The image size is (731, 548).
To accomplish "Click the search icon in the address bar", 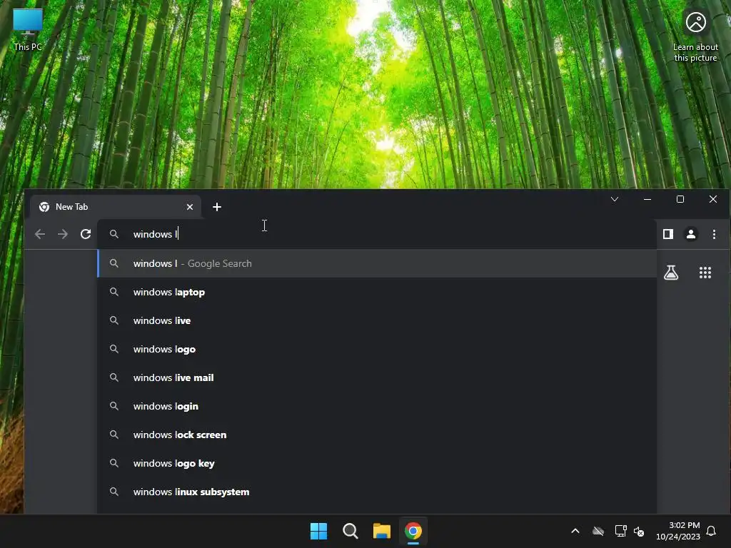I will (114, 234).
